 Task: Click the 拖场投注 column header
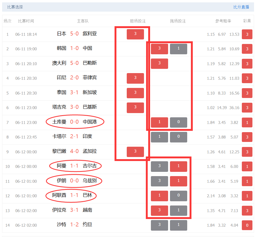point(178,21)
